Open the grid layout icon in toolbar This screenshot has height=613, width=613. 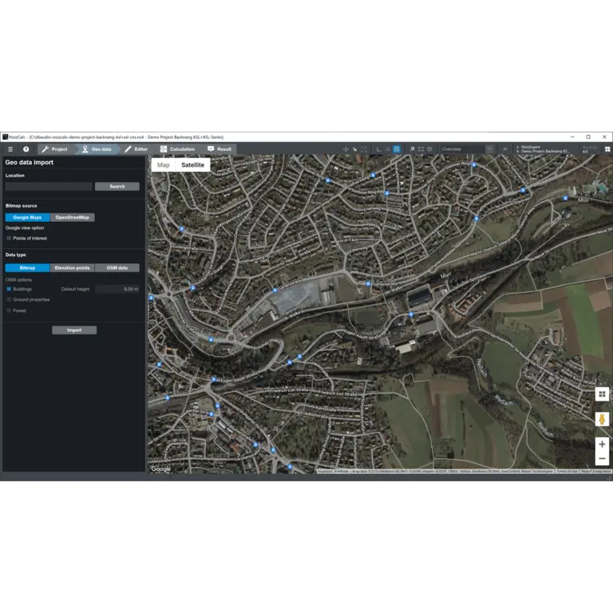click(607, 149)
